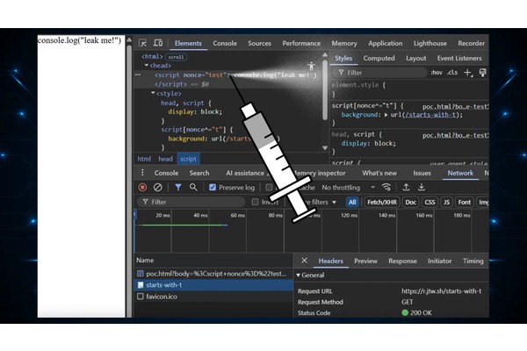Import HAR file with upload icon
This screenshot has height=351, width=527.
pos(406,188)
